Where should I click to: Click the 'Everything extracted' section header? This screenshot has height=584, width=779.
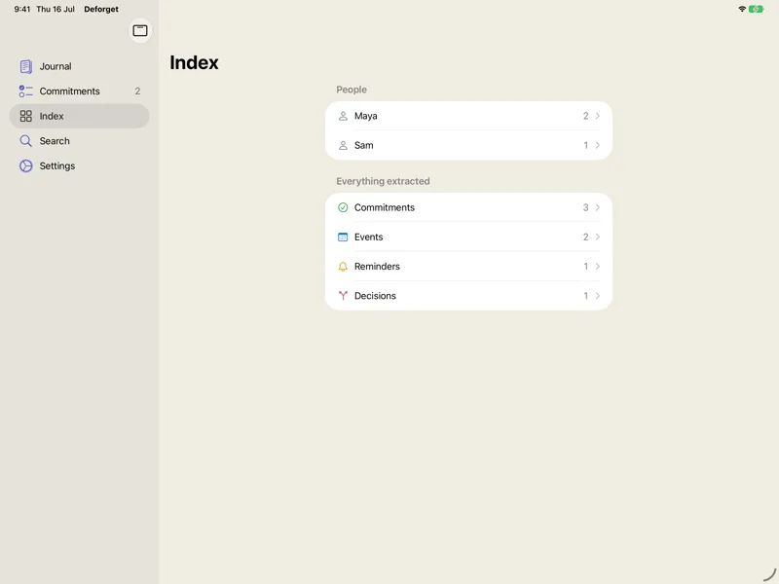383,181
